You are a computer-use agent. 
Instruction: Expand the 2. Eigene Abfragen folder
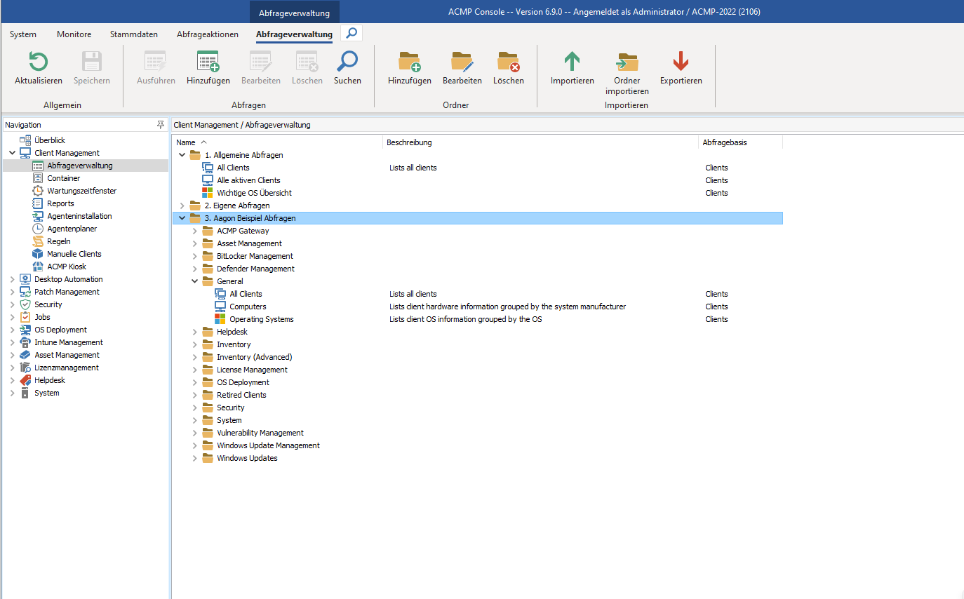[x=182, y=206]
